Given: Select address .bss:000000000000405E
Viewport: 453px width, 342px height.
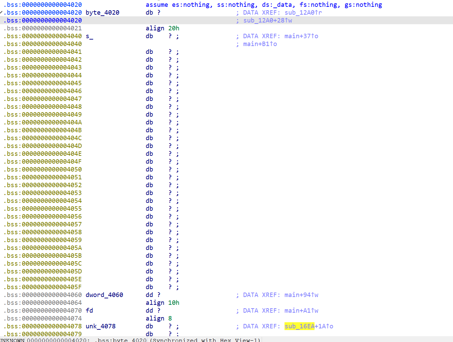Looking at the screenshot, I should pos(43,279).
